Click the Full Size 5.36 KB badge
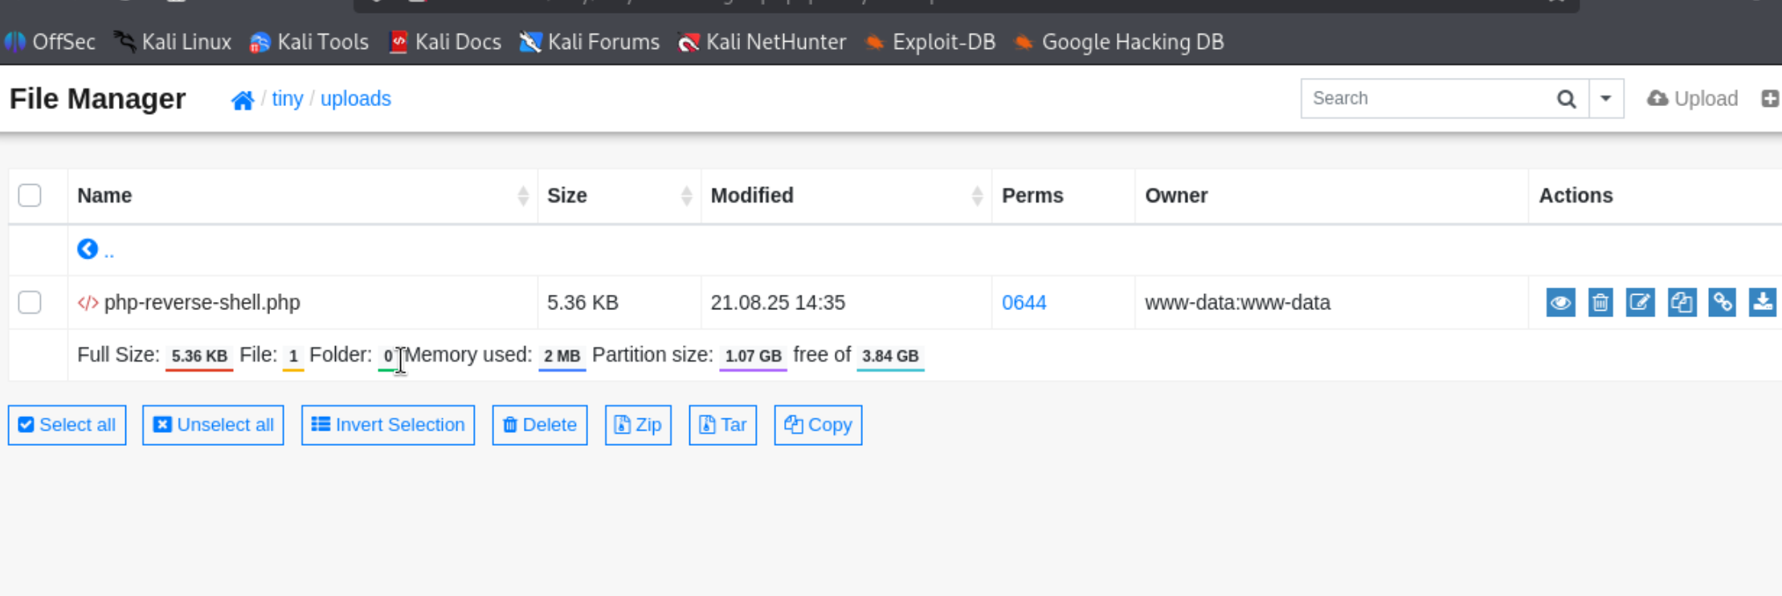 (199, 356)
